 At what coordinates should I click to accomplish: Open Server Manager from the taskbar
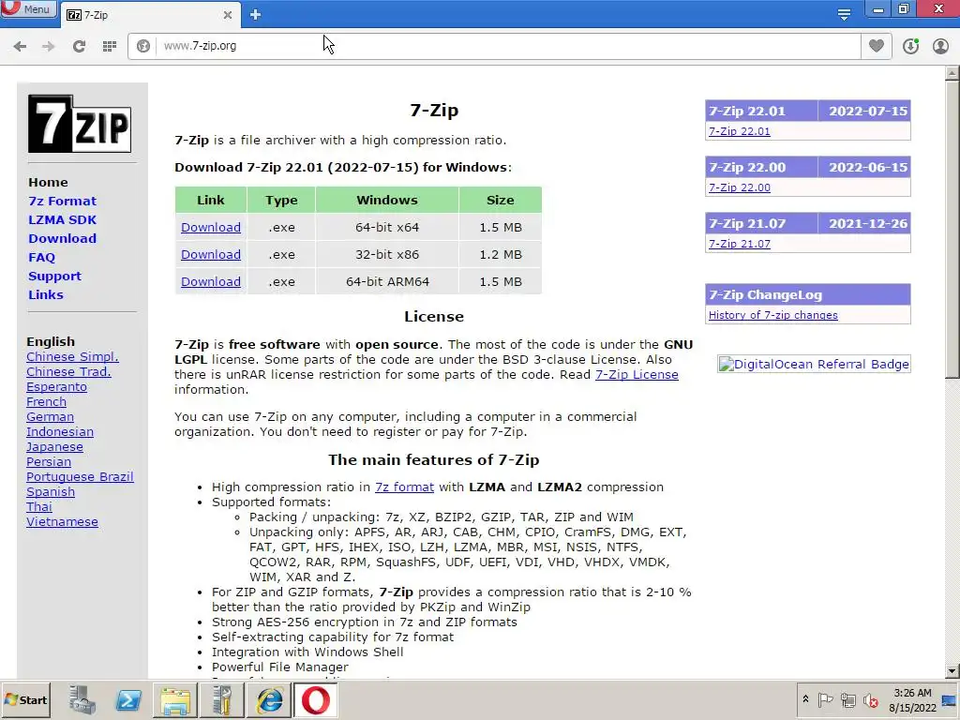[x=82, y=699]
